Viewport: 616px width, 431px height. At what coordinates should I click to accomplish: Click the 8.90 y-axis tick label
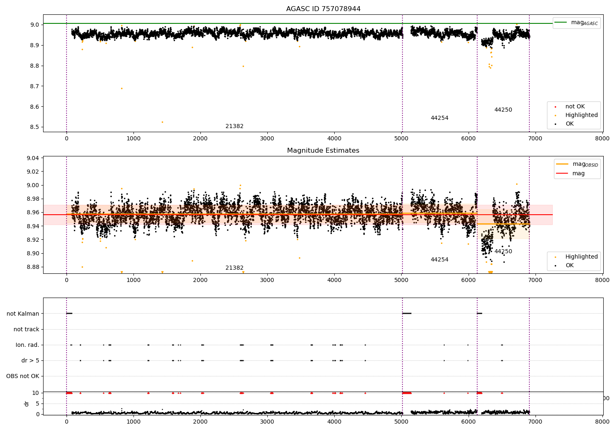click(33, 253)
